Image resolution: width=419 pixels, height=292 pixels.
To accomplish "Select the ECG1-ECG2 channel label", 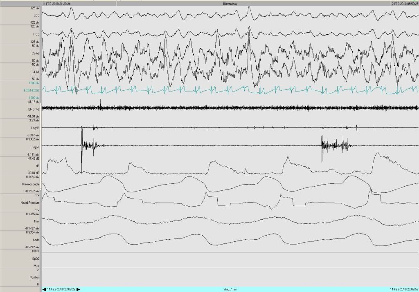I will click(x=31, y=90).
